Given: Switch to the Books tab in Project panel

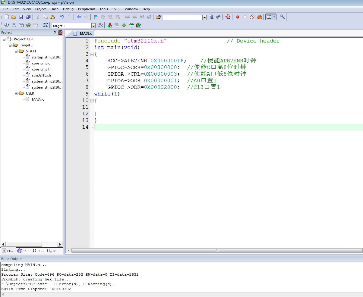Looking at the screenshot, I should [x=24, y=251].
